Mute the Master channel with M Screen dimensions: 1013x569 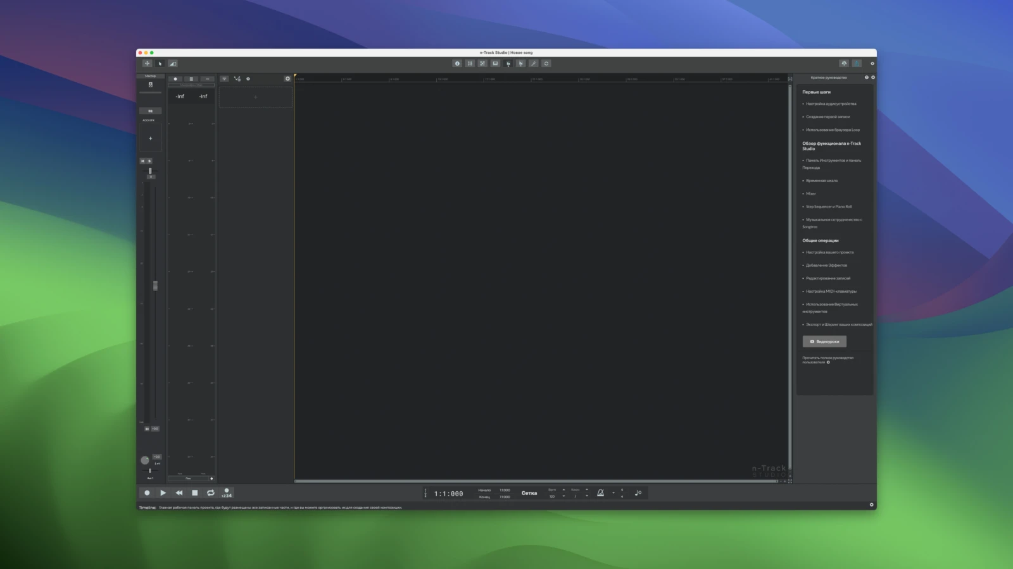point(143,161)
